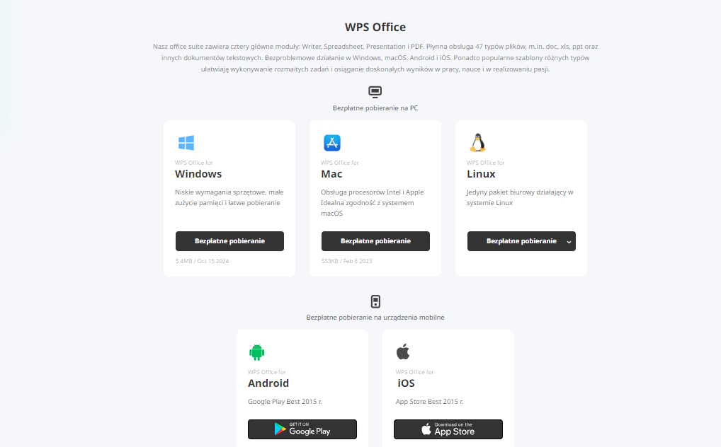
Task: Open the Download on the App Store badge
Action: pyautogui.click(x=448, y=429)
